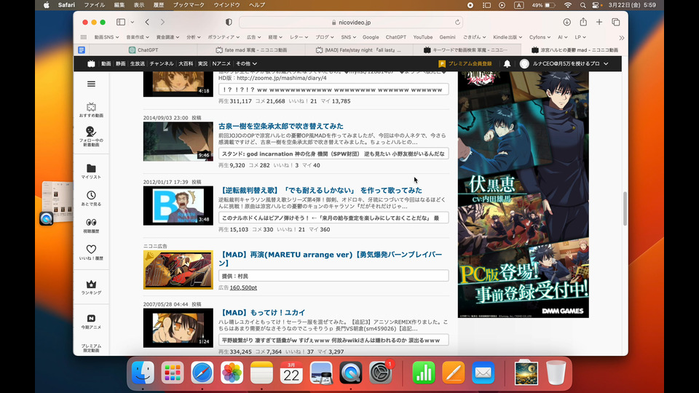Show more bookmarks with double chevron
Screen dimensions: 699x393
click(x=621, y=38)
